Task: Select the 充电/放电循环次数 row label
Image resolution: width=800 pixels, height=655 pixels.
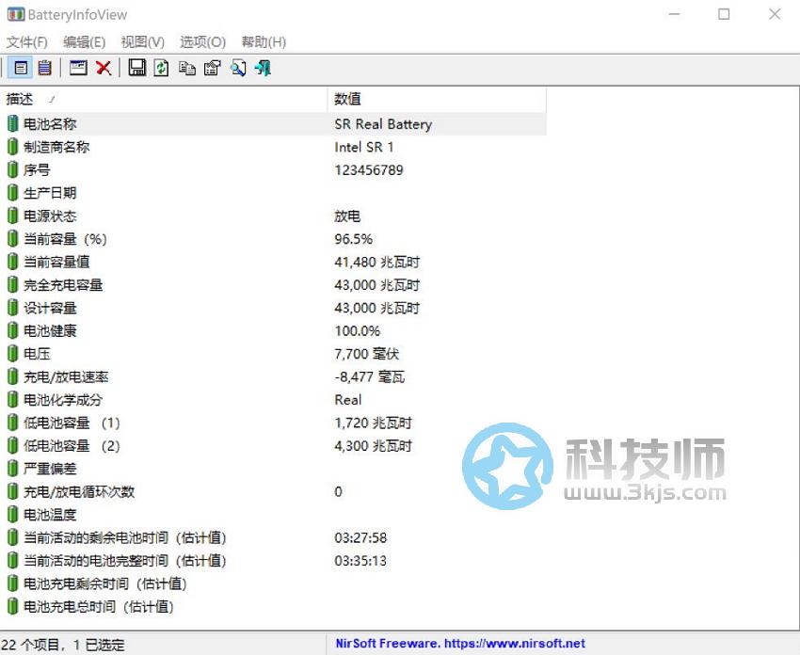Action: tap(79, 491)
